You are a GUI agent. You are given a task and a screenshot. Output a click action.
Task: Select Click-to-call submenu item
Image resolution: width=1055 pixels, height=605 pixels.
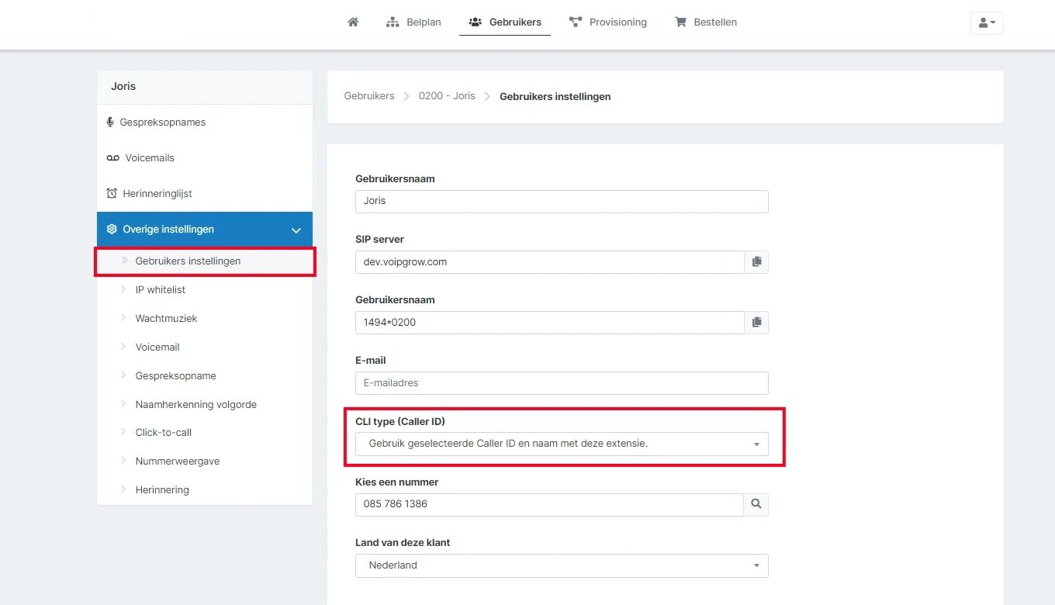click(205, 432)
